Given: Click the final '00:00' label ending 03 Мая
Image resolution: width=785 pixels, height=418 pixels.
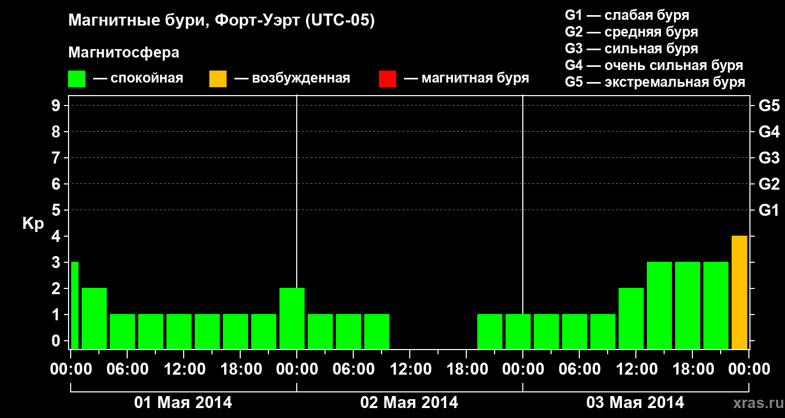Looking at the screenshot, I should tap(748, 369).
